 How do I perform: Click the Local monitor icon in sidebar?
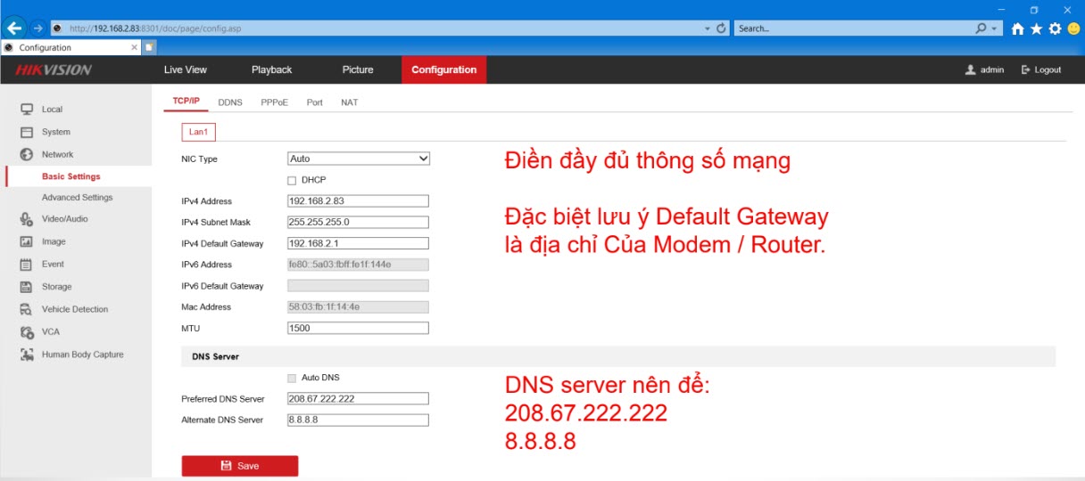click(x=27, y=110)
